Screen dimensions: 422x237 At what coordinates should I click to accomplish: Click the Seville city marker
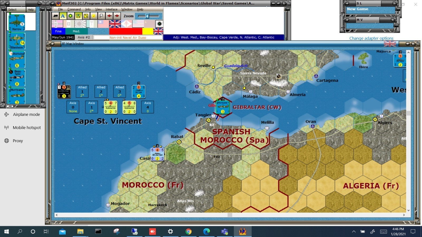(x=213, y=67)
